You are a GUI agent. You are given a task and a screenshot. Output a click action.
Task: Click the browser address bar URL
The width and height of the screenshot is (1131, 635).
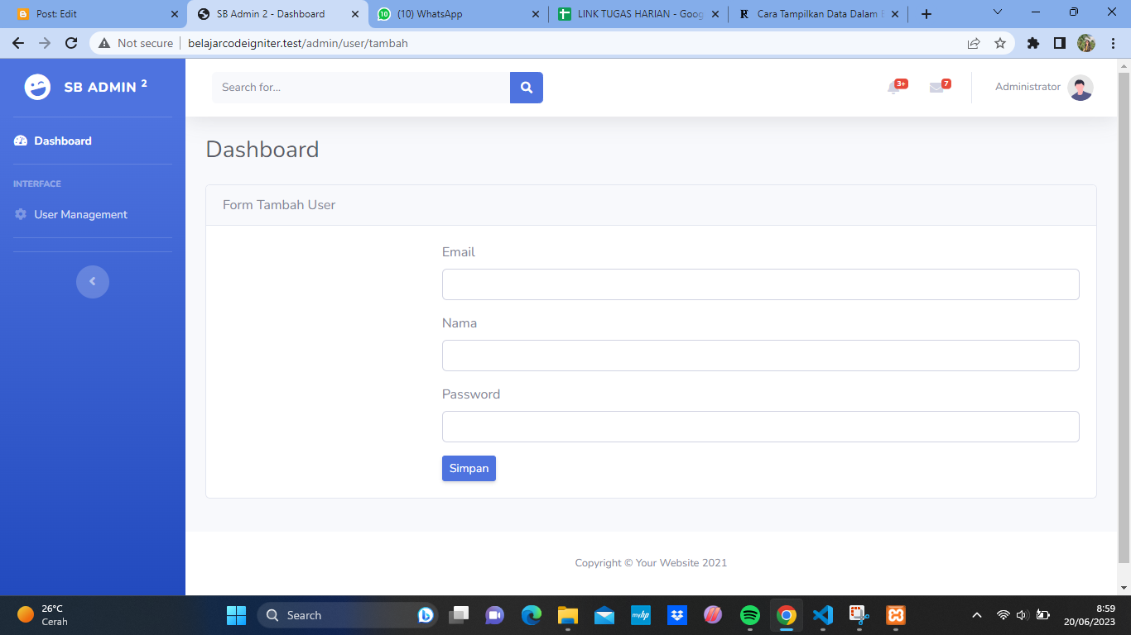[298, 43]
